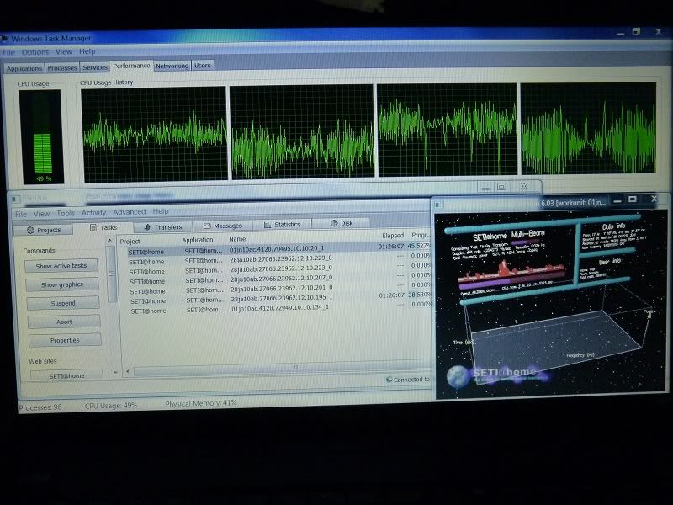Image resolution: width=673 pixels, height=505 pixels.
Task: Sort tasks by the Elapsed column header
Action: (393, 236)
